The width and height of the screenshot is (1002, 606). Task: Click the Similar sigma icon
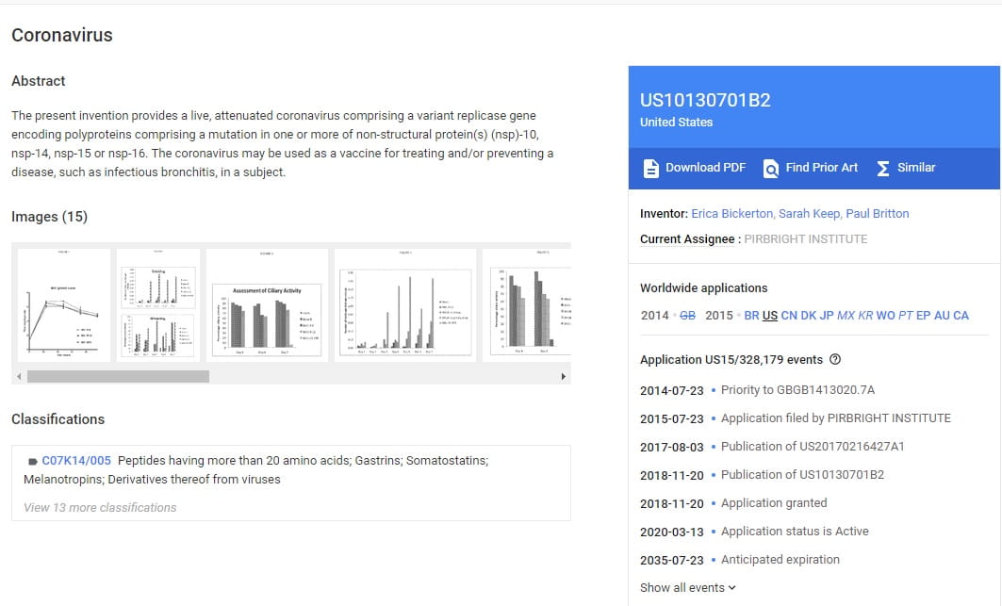(882, 168)
